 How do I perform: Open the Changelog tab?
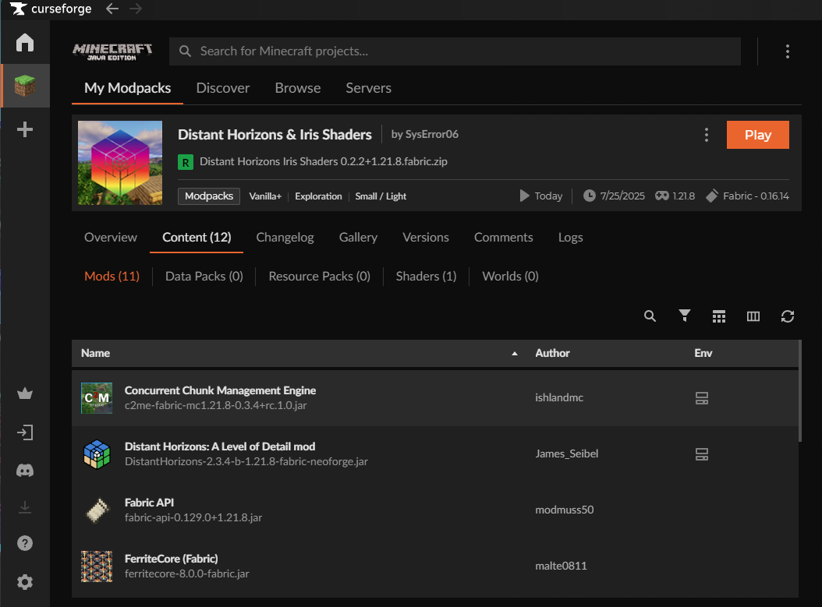point(285,237)
